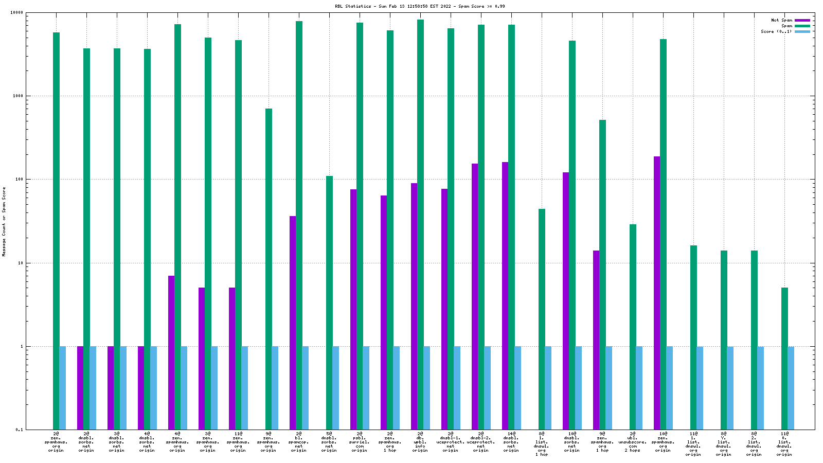
Task: Click the RBL Statistics chart title
Action: tap(420, 6)
